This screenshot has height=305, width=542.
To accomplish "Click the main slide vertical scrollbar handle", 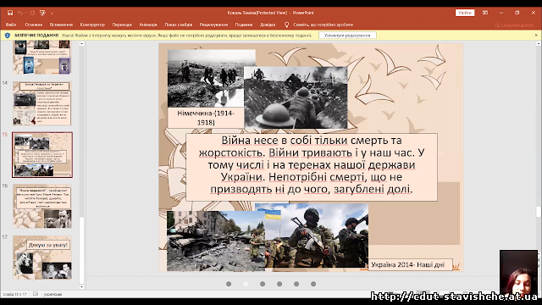I will click(x=539, y=212).
